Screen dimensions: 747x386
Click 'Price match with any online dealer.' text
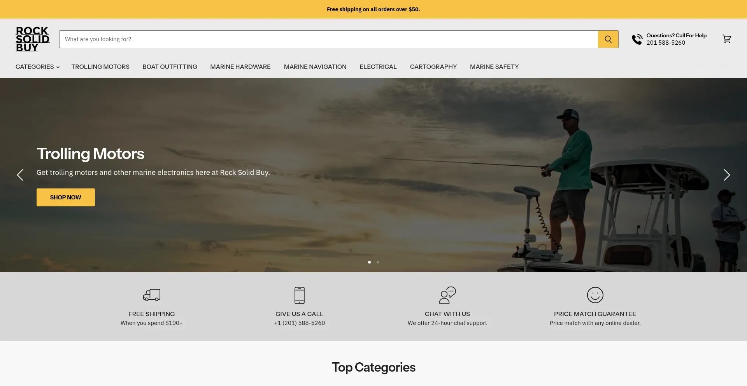[595, 323]
